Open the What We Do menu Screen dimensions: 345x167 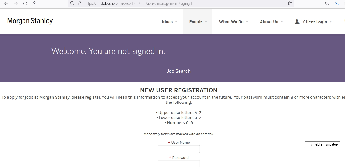click(x=231, y=22)
